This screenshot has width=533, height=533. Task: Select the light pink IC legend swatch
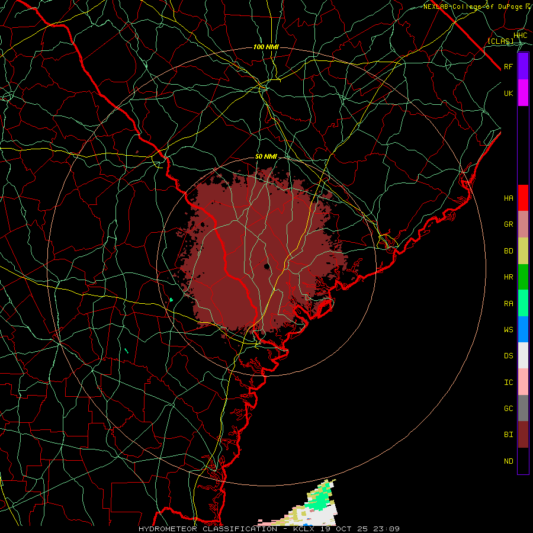click(523, 382)
